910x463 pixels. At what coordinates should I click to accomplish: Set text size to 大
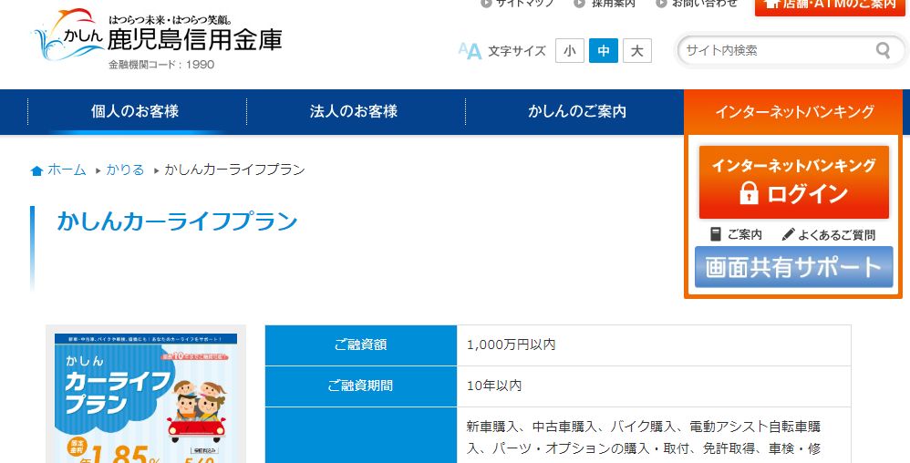pos(637,51)
